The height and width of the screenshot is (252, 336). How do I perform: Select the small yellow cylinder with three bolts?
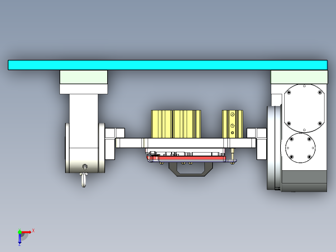click(x=232, y=124)
